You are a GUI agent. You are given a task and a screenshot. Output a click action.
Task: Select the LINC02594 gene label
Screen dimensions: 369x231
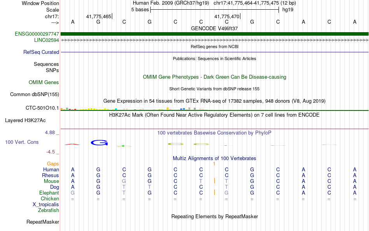pyautogui.click(x=46, y=40)
